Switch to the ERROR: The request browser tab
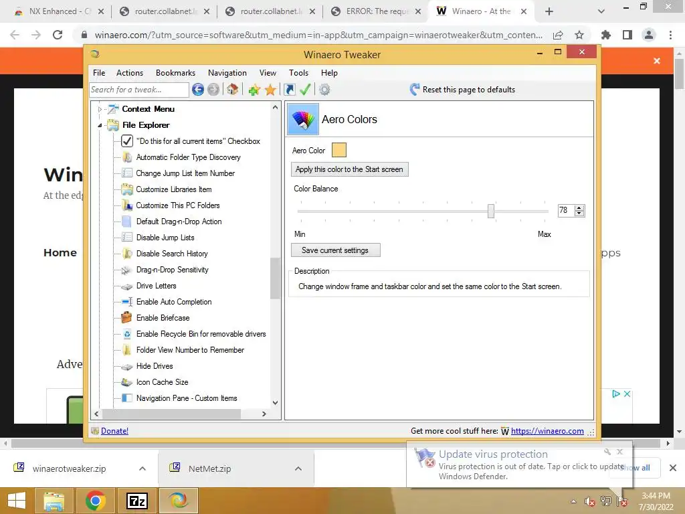Image resolution: width=685 pixels, height=514 pixels. (375, 11)
